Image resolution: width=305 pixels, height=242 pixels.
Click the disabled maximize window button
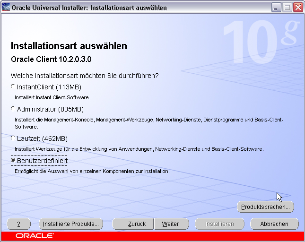[287, 8]
